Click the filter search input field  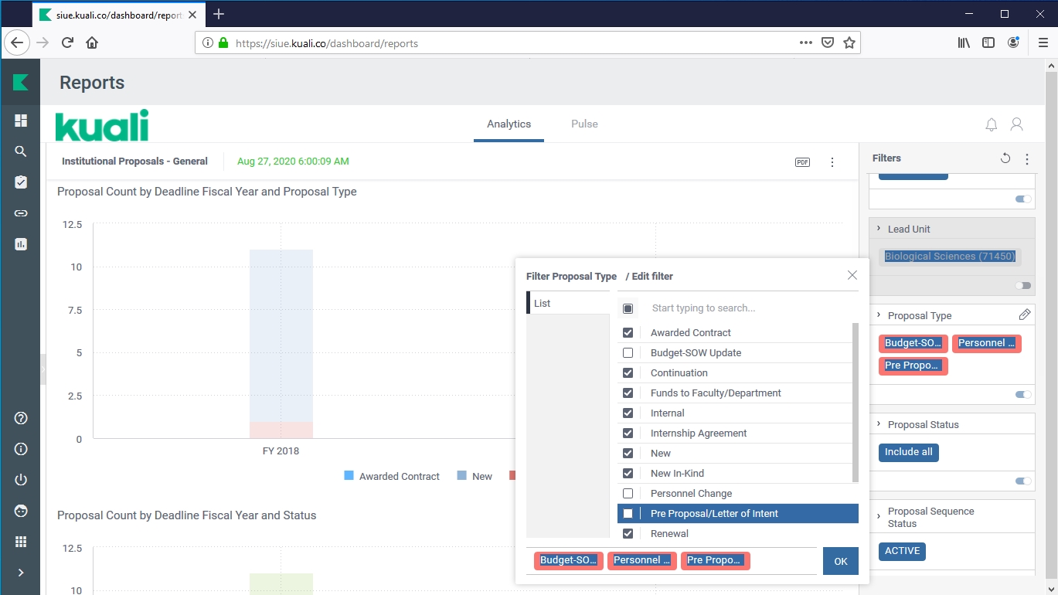point(742,308)
